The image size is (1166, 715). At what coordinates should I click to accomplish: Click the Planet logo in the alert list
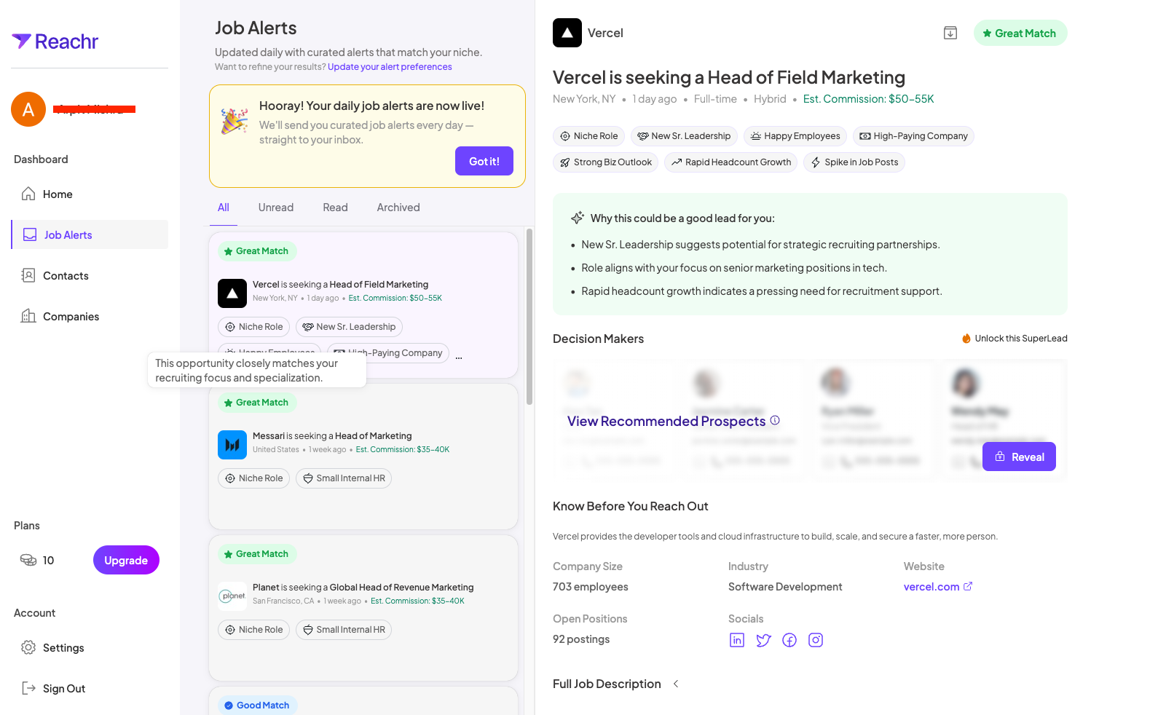232,596
